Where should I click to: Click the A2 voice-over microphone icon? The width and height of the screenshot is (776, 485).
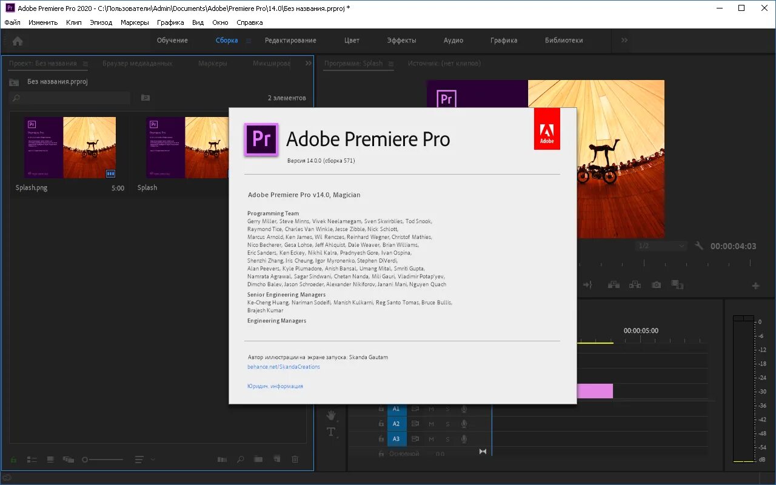(x=464, y=424)
